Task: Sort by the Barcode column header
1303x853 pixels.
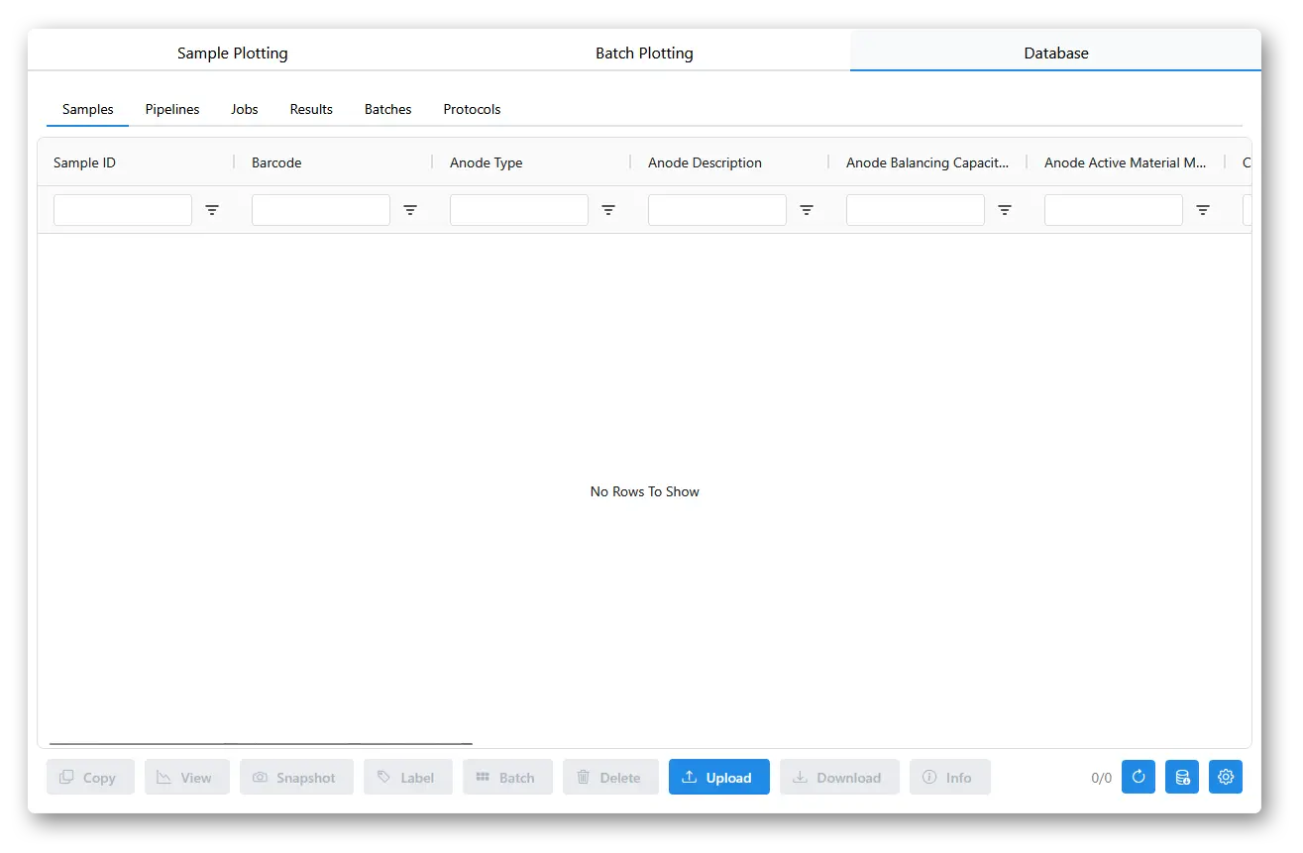Action: click(276, 162)
